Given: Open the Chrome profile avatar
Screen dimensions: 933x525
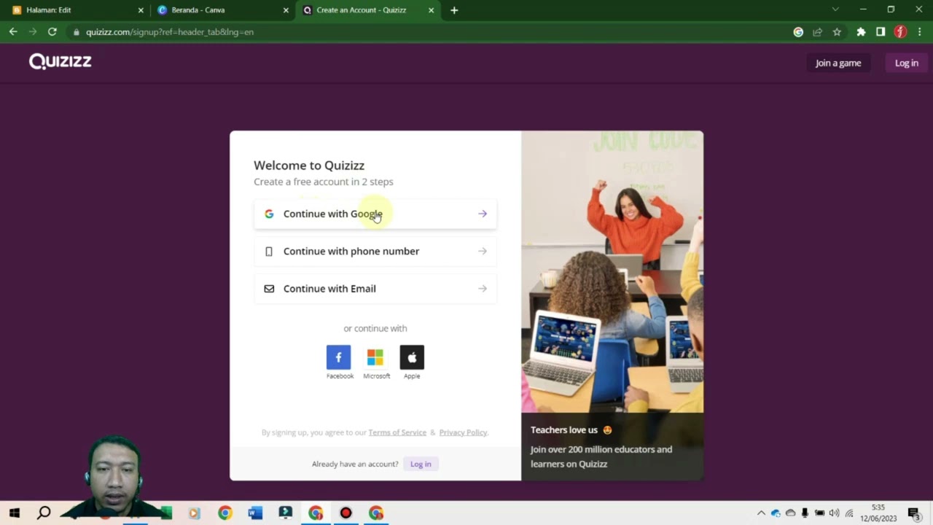Looking at the screenshot, I should 900,32.
